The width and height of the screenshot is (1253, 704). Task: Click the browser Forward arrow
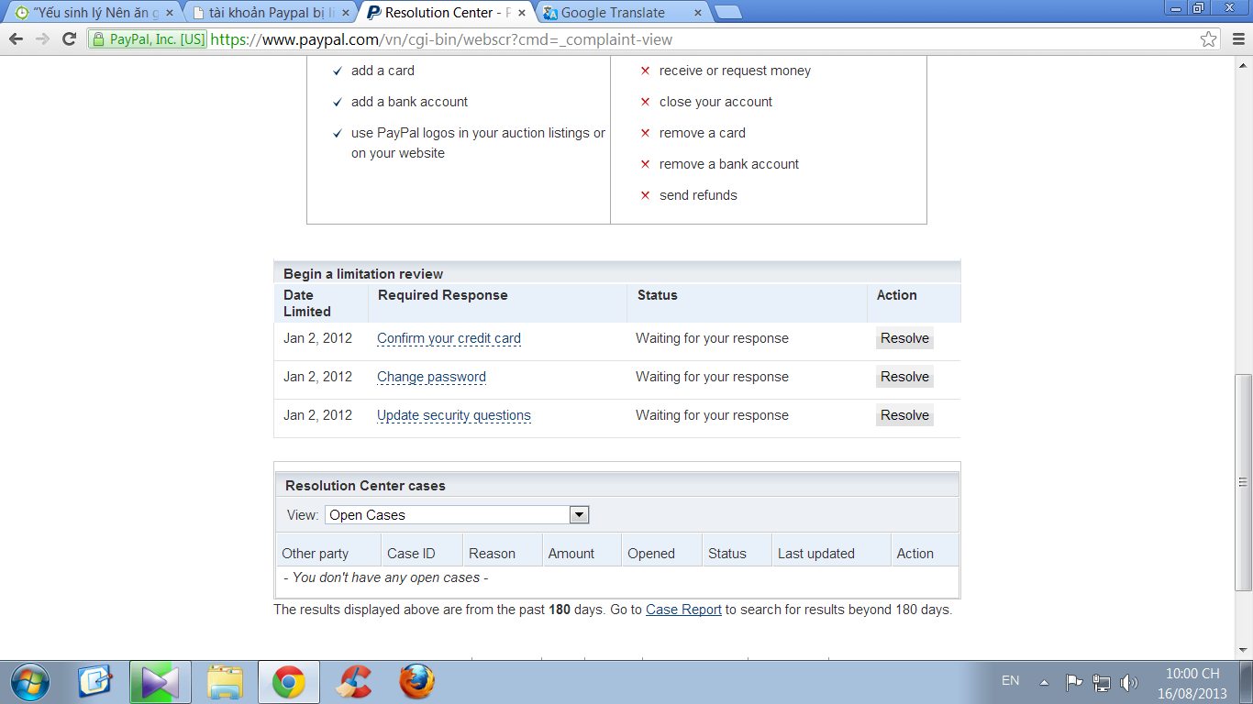tap(42, 39)
